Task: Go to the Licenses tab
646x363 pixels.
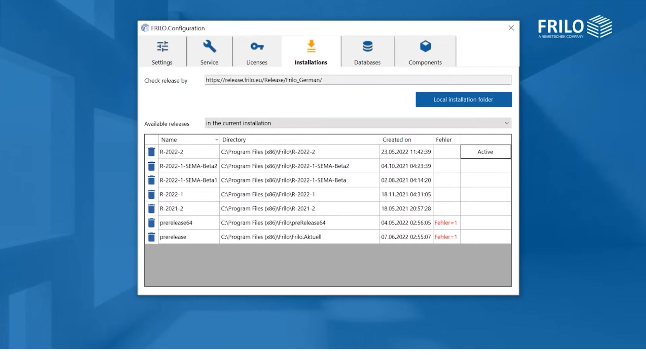Action: coord(257,52)
